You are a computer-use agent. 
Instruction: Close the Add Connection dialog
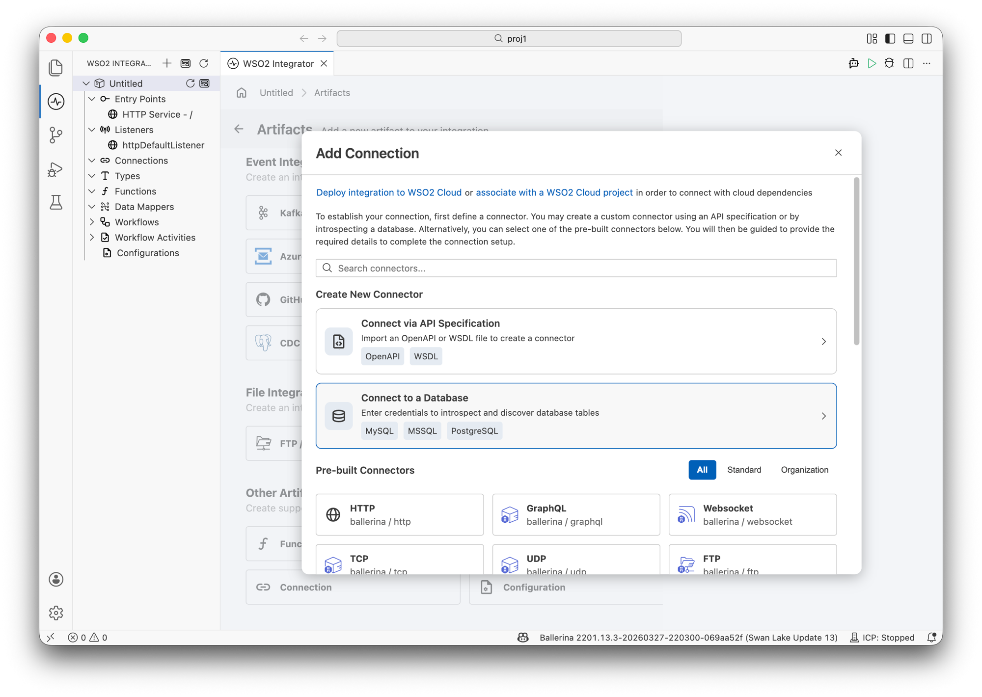click(838, 153)
